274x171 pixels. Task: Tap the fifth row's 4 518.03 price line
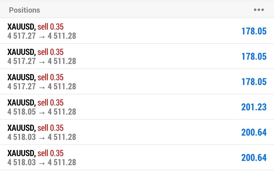click(42, 137)
